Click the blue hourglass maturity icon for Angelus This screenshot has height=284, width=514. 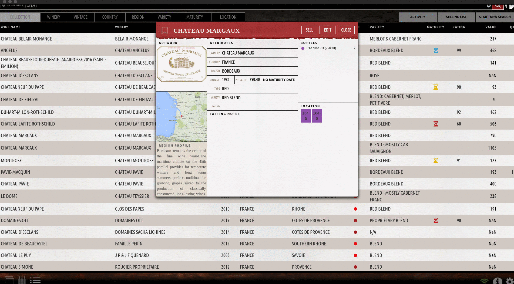click(x=436, y=50)
